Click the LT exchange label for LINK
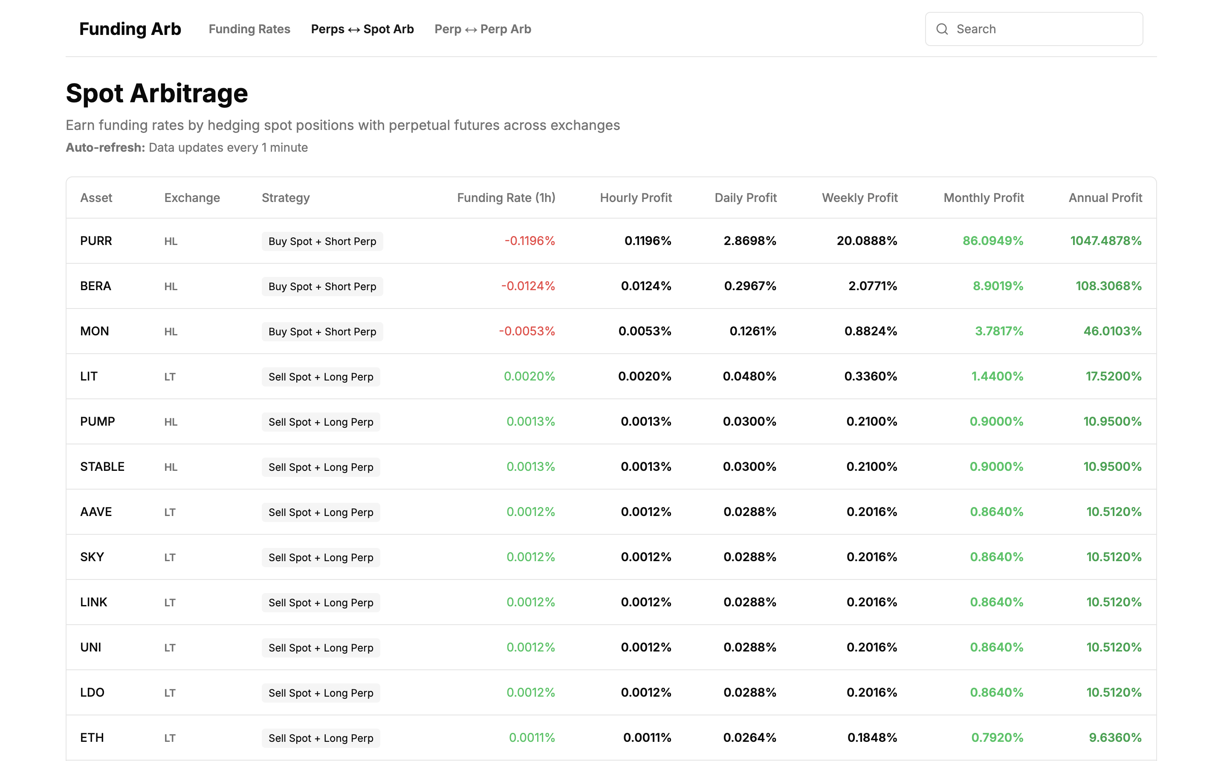 click(170, 602)
